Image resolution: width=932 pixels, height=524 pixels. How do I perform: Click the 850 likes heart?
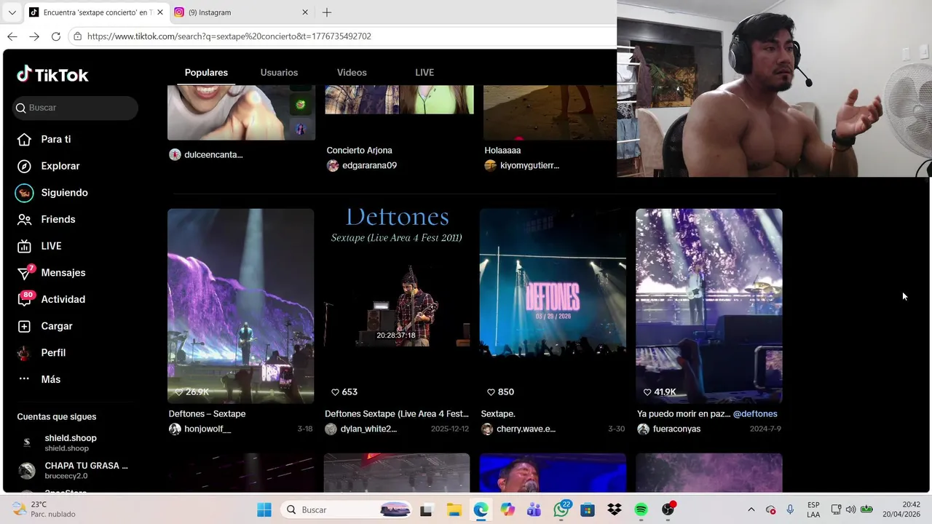pyautogui.click(x=491, y=392)
